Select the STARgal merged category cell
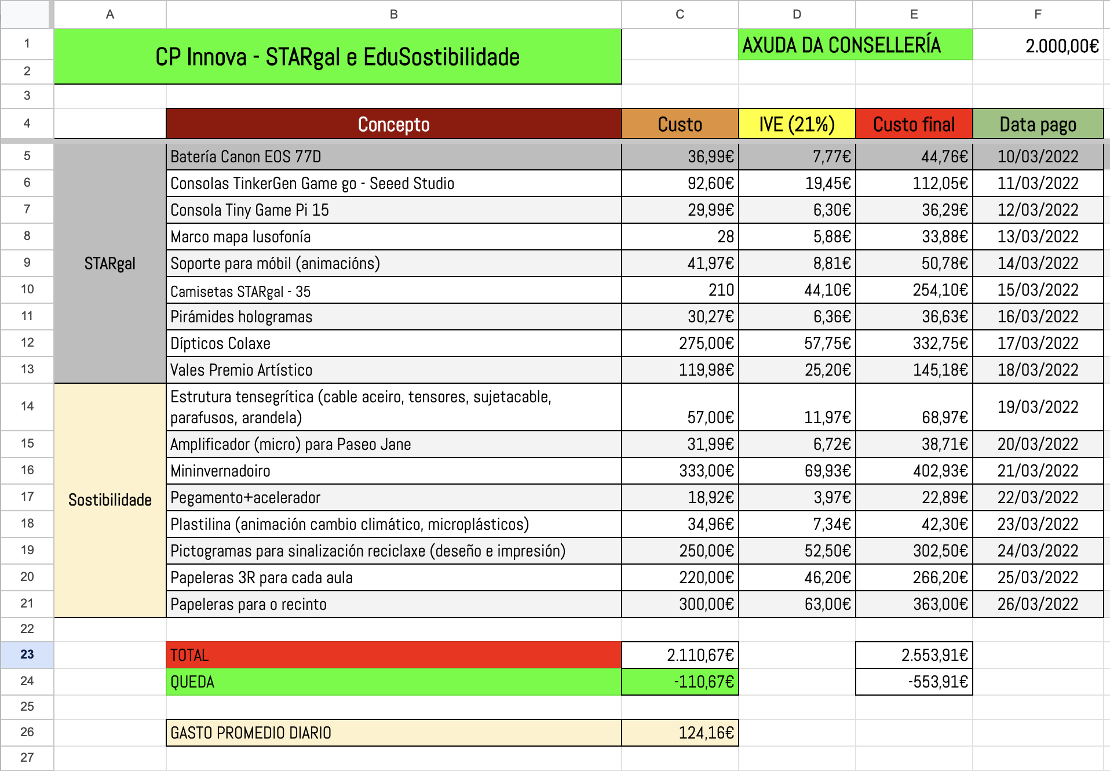Viewport: 1110px width, 771px height. pos(110,263)
